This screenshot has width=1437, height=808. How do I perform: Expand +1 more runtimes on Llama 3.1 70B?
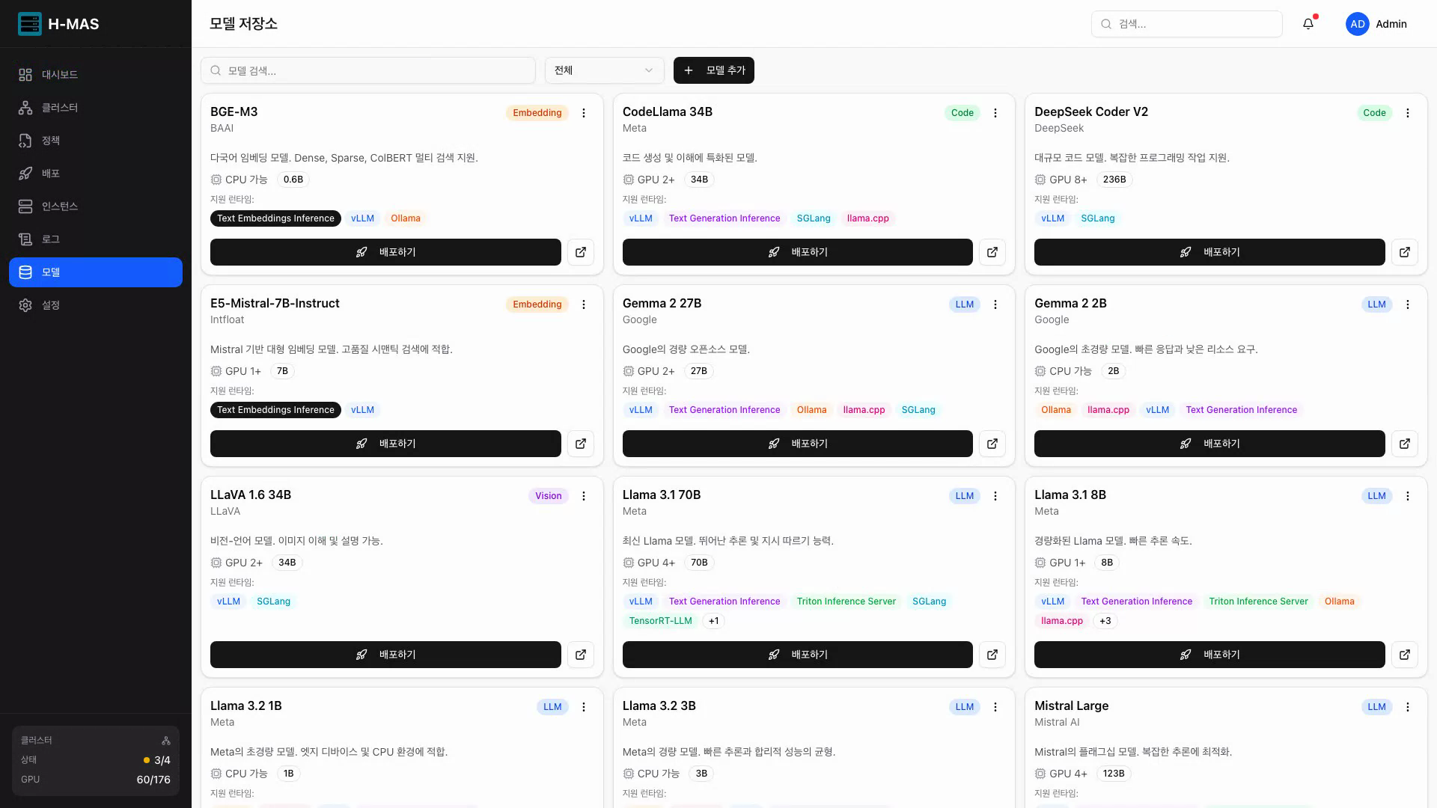[713, 621]
